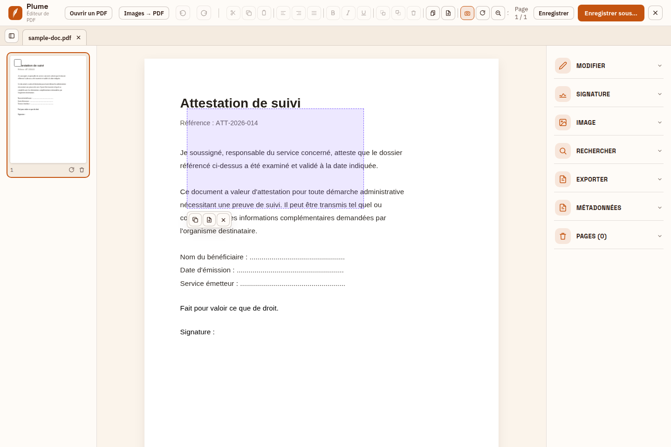671x447 pixels.
Task: Expand the MODIFIER section chevron
Action: [x=660, y=66]
